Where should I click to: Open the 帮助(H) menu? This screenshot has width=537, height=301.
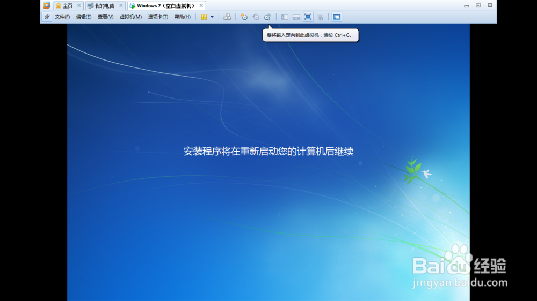pyautogui.click(x=183, y=17)
